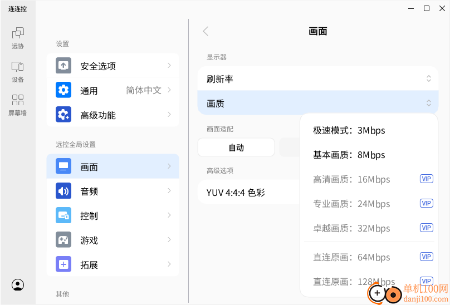Open the 游戏 settings entry
The width and height of the screenshot is (450, 305).
tap(113, 239)
